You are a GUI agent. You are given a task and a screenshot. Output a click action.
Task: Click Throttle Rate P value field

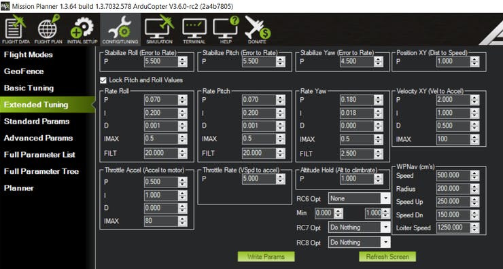[259, 179]
